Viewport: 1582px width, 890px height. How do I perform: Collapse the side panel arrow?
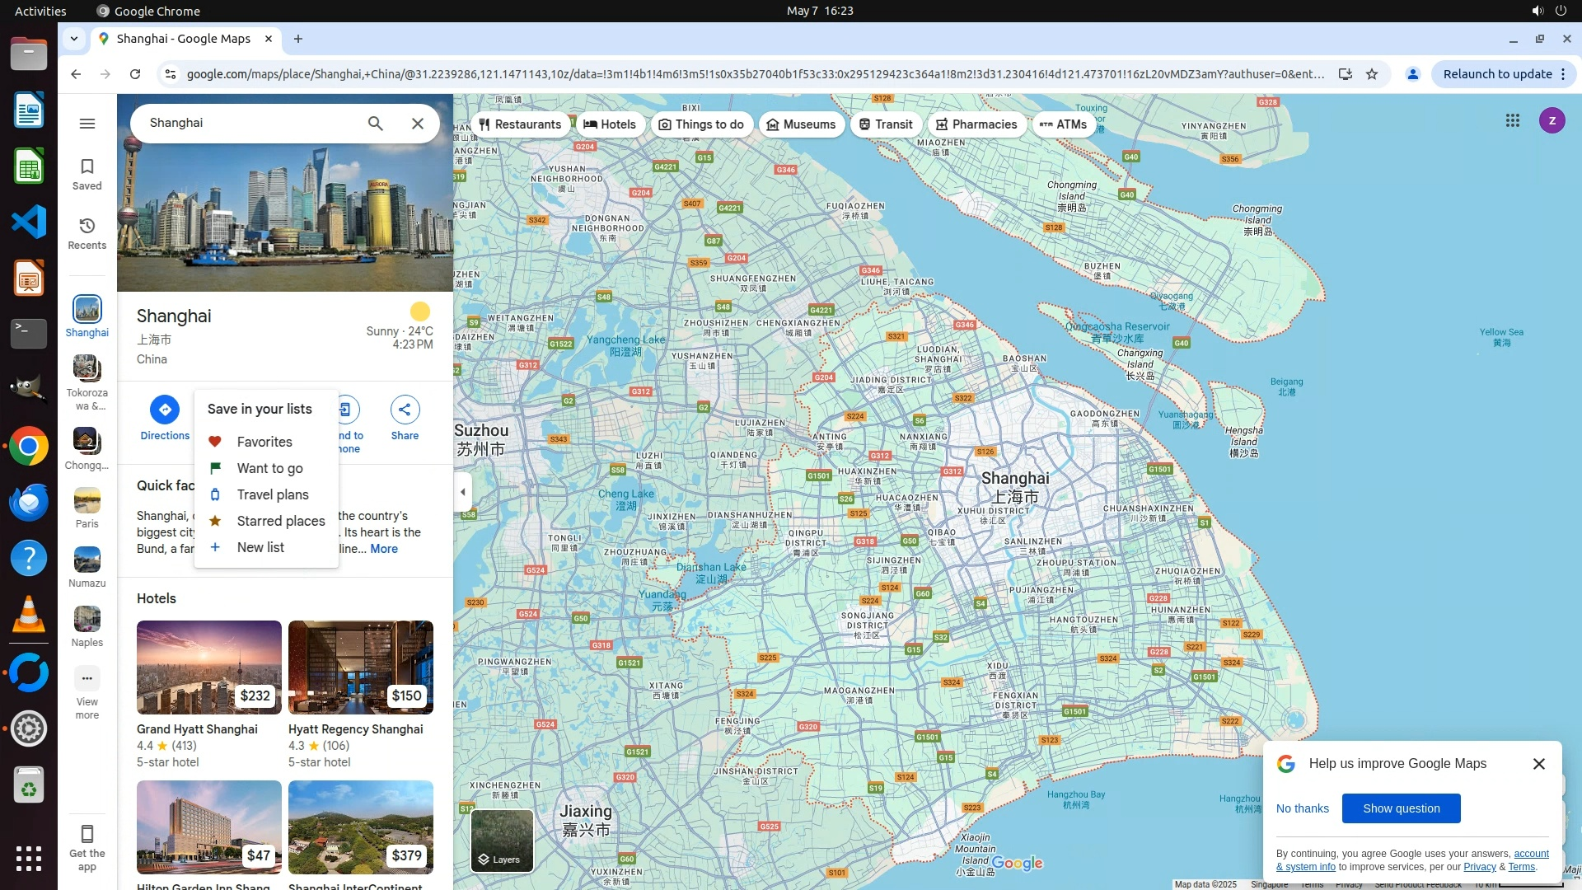463,492
